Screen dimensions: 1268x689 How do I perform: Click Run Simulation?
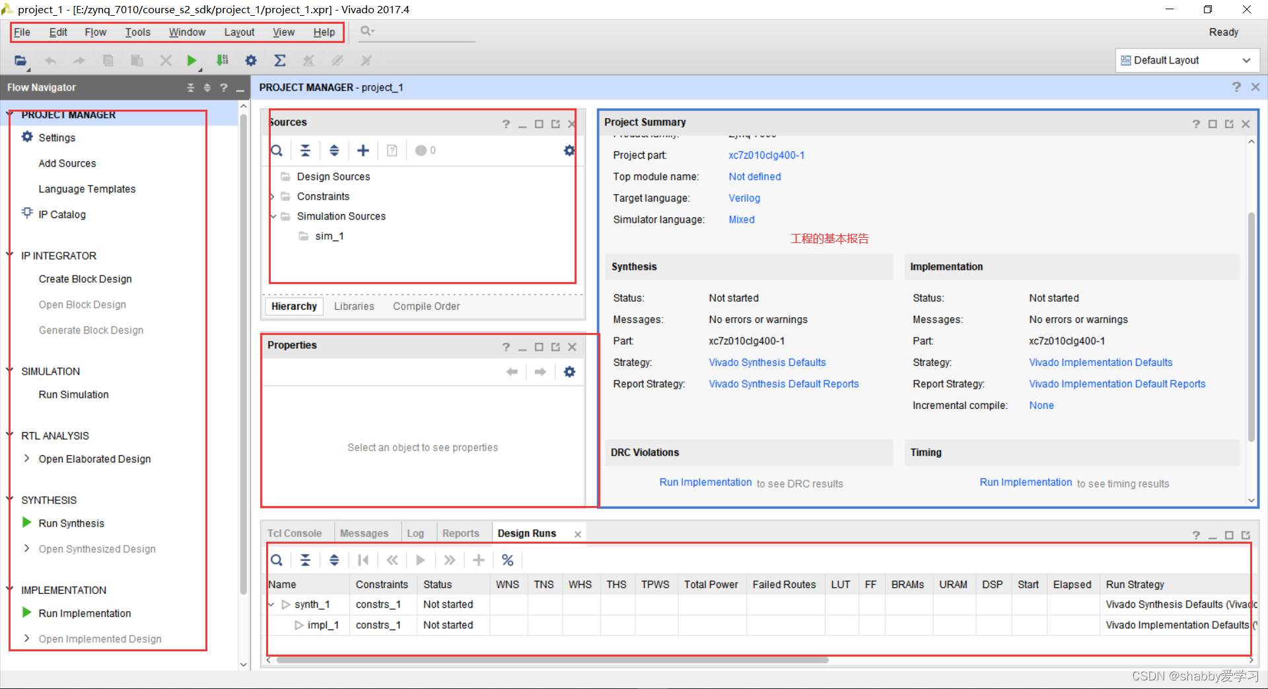click(73, 394)
